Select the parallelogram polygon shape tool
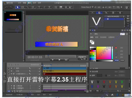This screenshot has height=98, width=132. coord(33,7)
